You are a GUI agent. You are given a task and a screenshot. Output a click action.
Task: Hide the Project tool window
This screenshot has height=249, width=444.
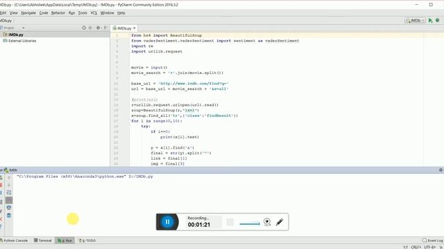pyautogui.click(x=105, y=28)
